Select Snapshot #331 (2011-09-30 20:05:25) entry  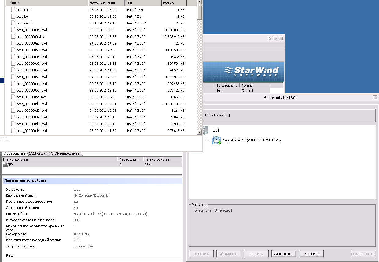[252, 140]
